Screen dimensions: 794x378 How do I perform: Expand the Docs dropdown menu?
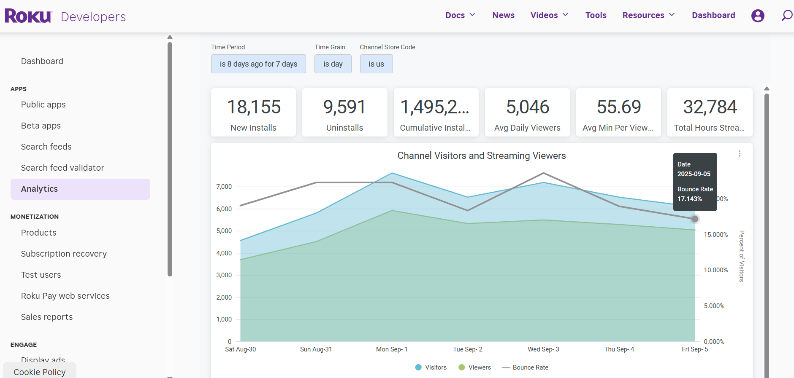460,15
